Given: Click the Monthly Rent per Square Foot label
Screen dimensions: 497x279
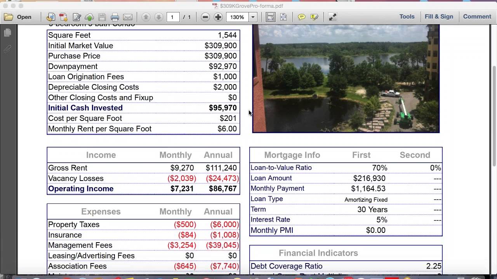Looking at the screenshot, I should (x=100, y=129).
